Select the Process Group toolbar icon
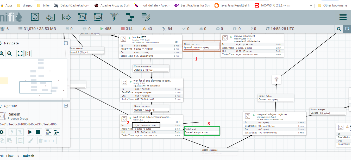The image size is (352, 162). [82, 17]
